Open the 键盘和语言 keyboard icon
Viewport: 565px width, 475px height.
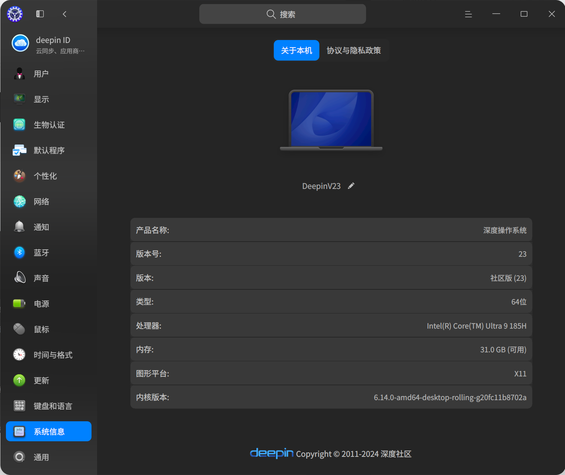click(x=19, y=406)
